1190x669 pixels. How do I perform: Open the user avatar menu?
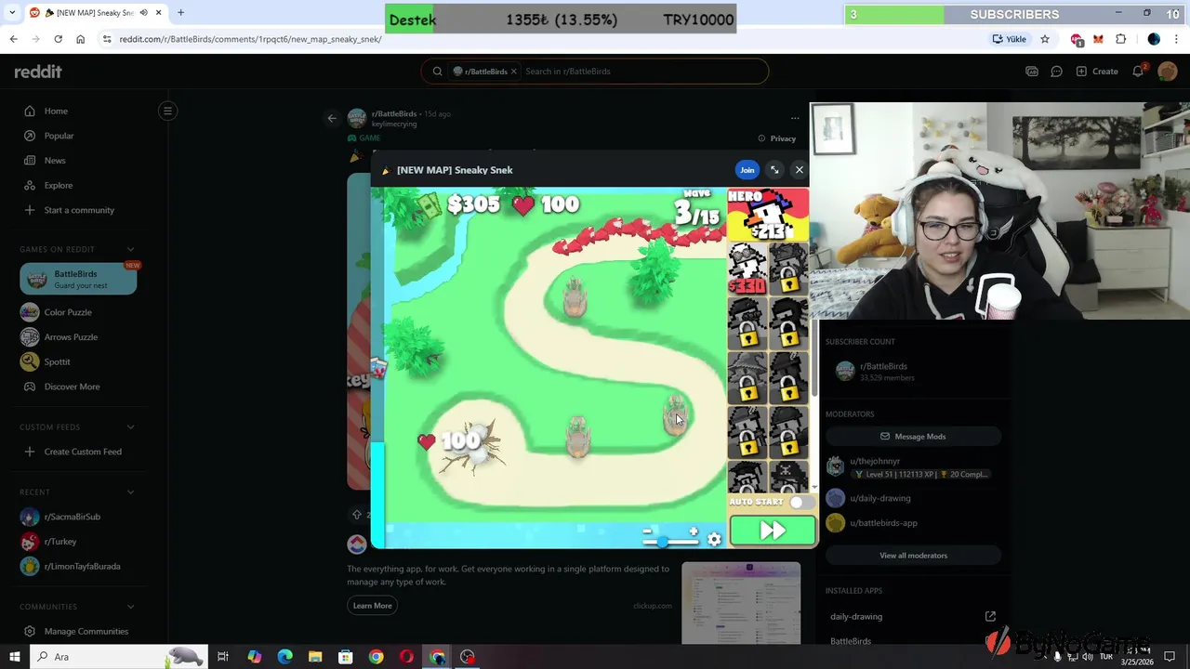point(1167,72)
